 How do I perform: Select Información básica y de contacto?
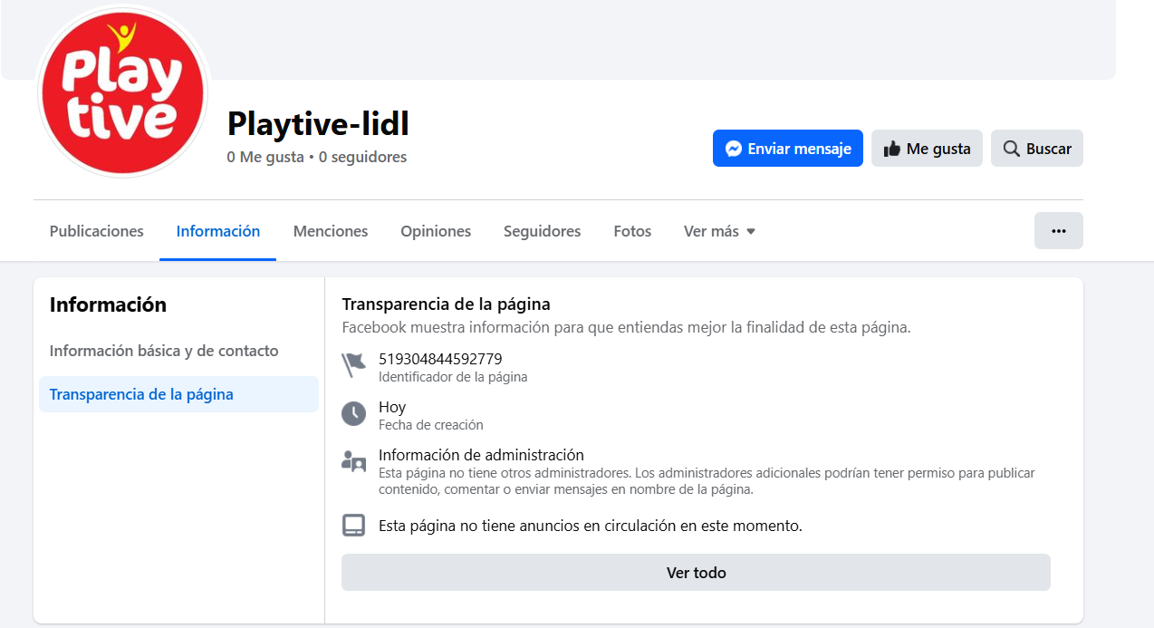click(x=164, y=351)
